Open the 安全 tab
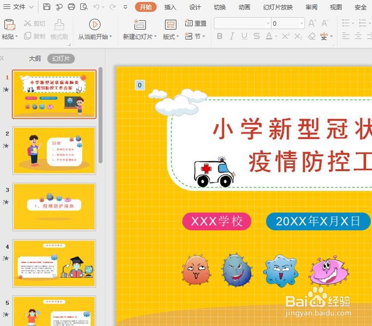Viewport: 372px width, 326px height. coord(361,7)
